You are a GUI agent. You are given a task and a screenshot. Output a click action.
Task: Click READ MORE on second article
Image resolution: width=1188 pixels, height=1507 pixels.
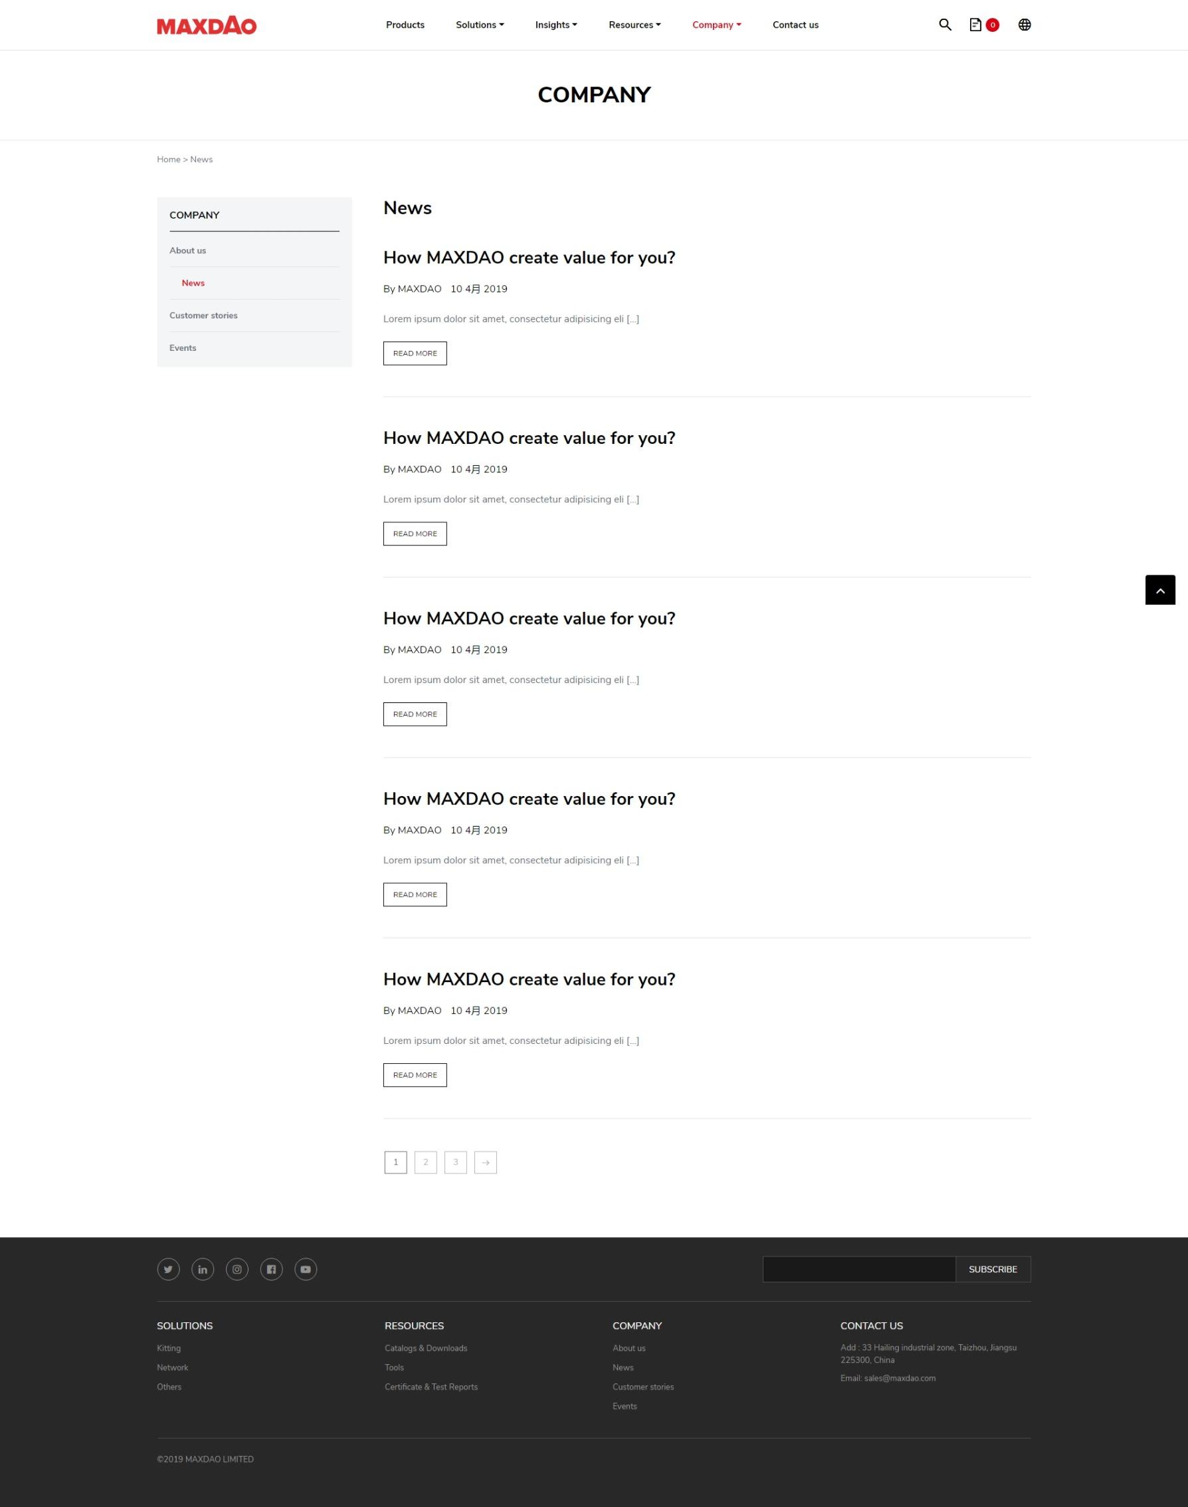[415, 534]
